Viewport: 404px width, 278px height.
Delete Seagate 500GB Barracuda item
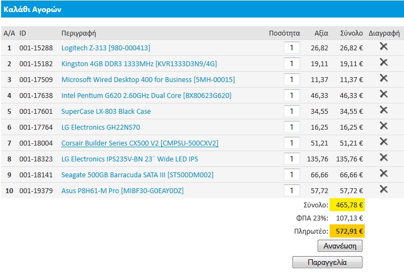tap(384, 173)
